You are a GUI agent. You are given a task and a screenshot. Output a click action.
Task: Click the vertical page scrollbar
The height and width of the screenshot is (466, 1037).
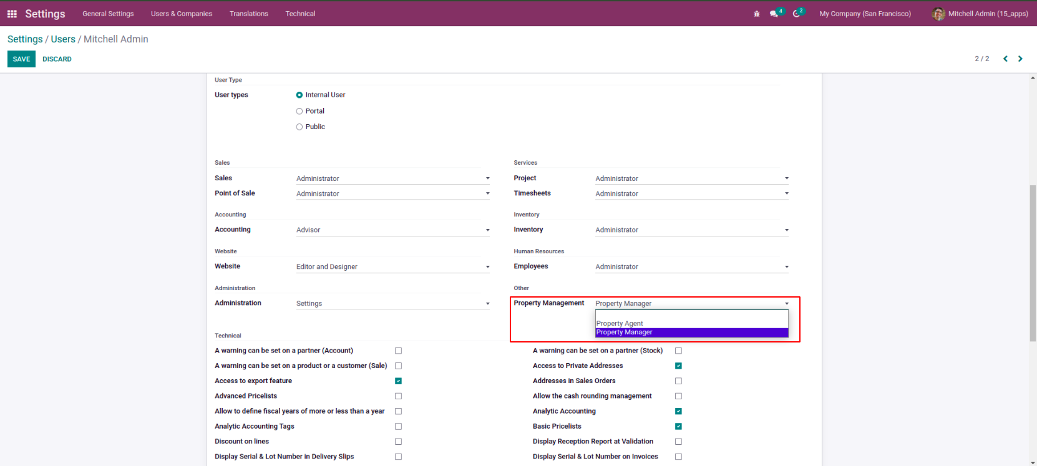pos(1033,262)
